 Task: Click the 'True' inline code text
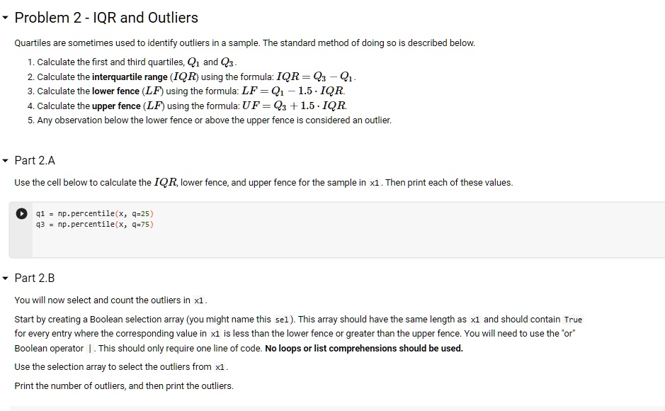point(573,320)
